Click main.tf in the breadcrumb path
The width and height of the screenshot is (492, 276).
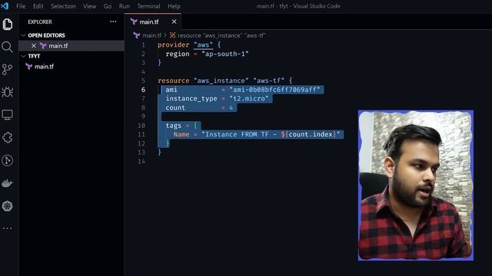coord(151,35)
